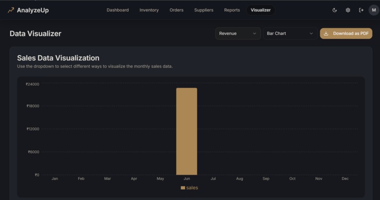
Task: Open the M user avatar
Action: (x=374, y=10)
